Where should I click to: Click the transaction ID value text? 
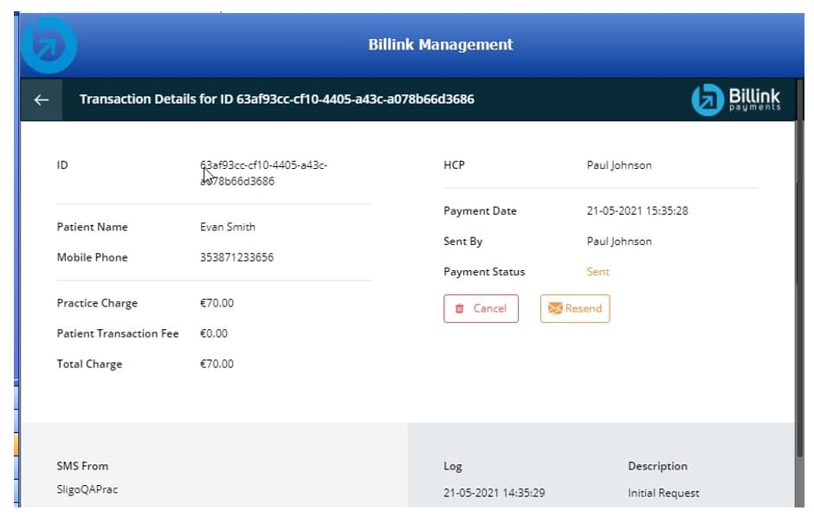tap(262, 173)
